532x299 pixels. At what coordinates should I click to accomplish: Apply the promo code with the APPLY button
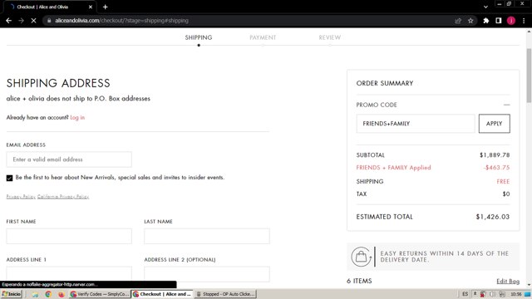pos(494,124)
